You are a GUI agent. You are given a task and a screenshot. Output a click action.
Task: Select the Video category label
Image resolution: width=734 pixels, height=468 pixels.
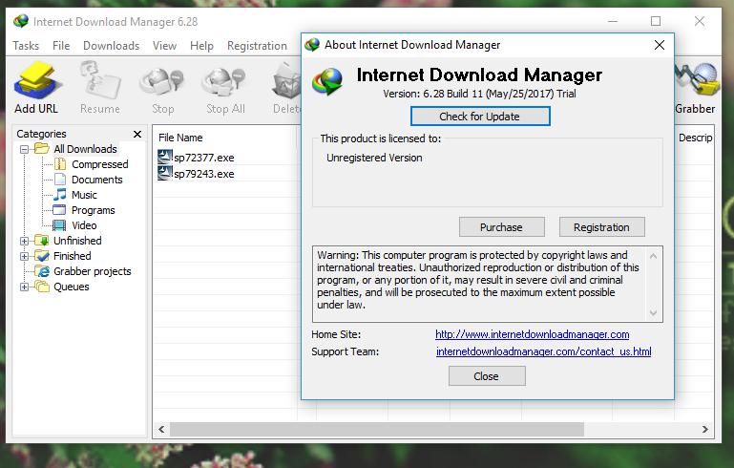pyautogui.click(x=84, y=225)
